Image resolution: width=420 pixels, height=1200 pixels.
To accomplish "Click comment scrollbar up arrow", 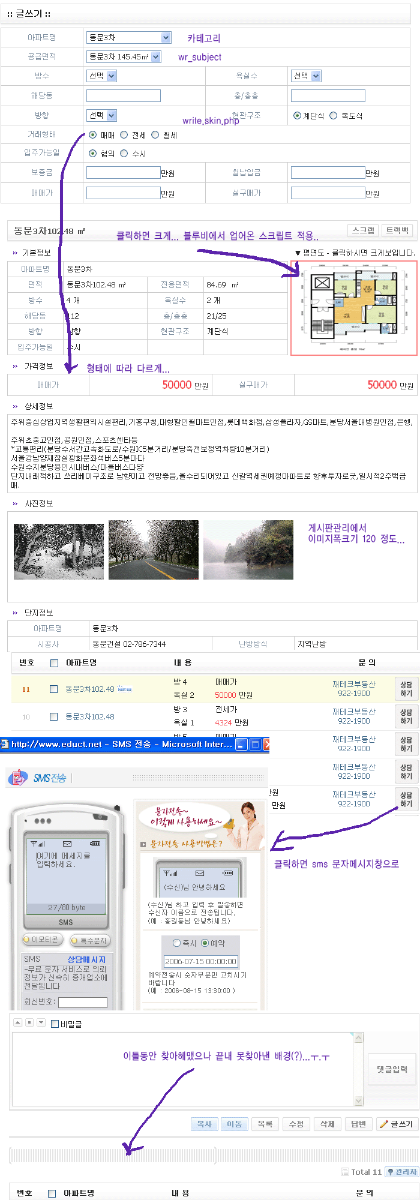I will click(359, 1037).
